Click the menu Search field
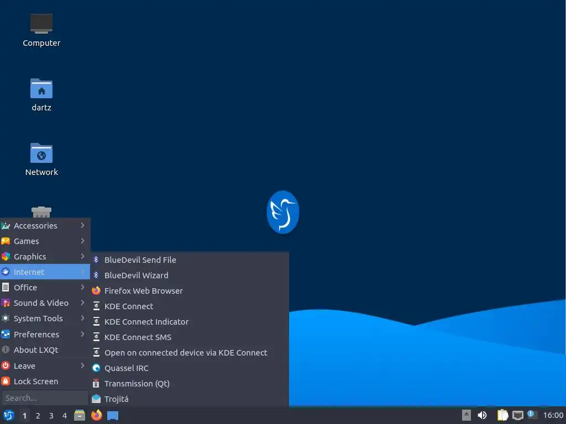Image resolution: width=566 pixels, height=424 pixels. point(45,398)
